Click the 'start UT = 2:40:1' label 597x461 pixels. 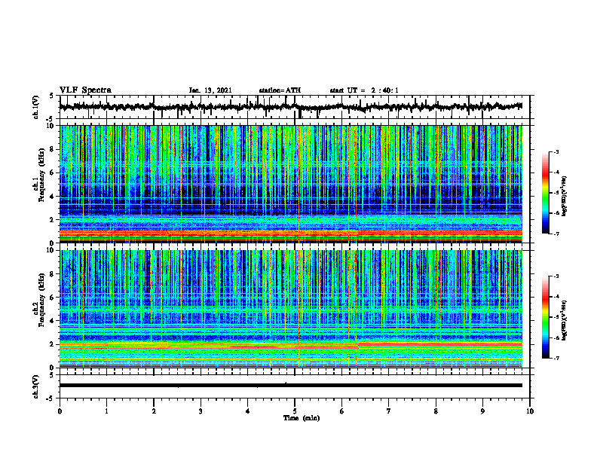[364, 90]
